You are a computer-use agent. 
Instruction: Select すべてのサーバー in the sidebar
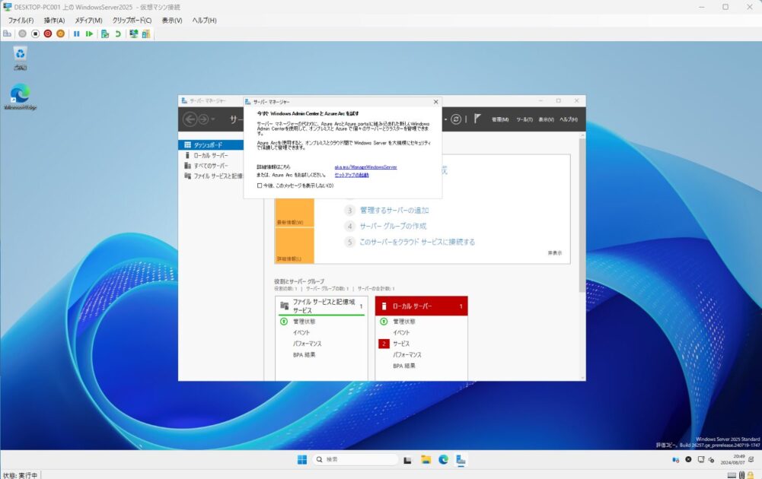click(x=211, y=166)
